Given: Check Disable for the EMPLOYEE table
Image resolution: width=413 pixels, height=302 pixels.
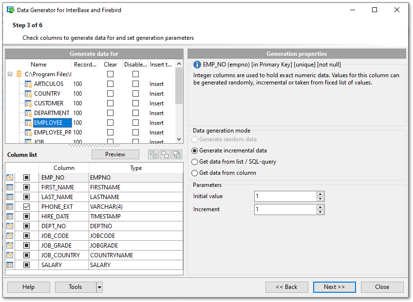Looking at the screenshot, I should [x=136, y=123].
